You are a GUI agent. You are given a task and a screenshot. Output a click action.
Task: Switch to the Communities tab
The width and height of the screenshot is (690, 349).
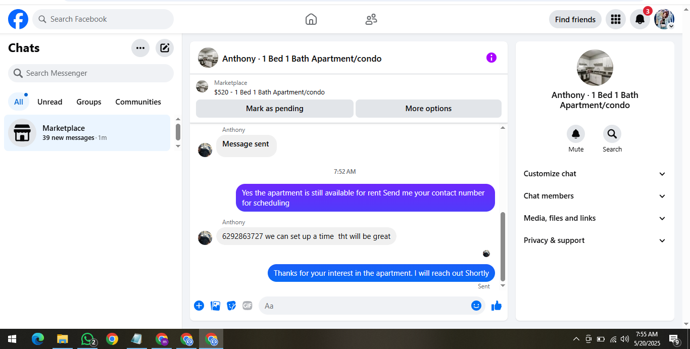point(138,102)
